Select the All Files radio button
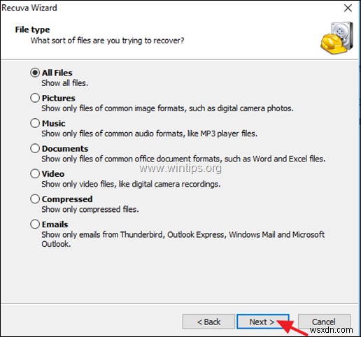The width and height of the screenshot is (361, 337). coord(35,73)
